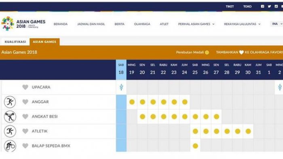Select the SAB 25 date header
This screenshot has width=283, height=159.
click(x=195, y=70)
